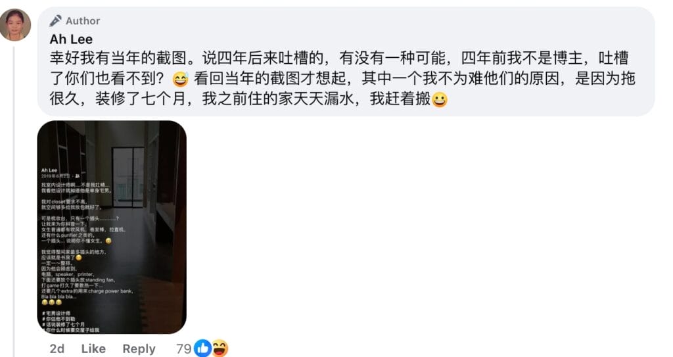This screenshot has height=357, width=673.
Task: Click the three laughing emojis inside the attached image
Action: (x=51, y=302)
